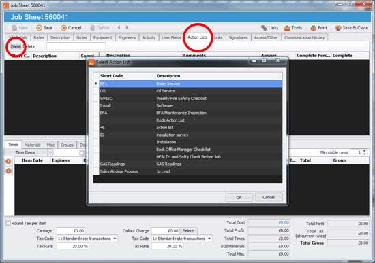
Task: Click the action list search field
Action: 76,46
